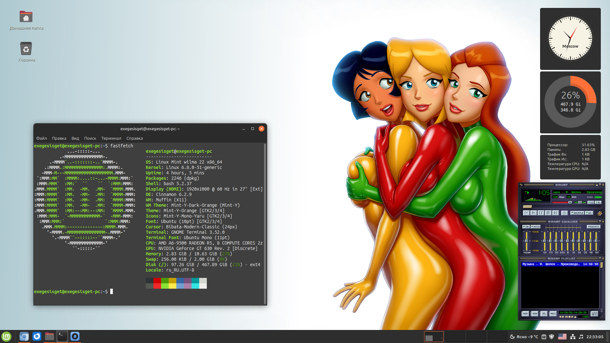
Task: Toggle Shuffle in Winamp
Action: click(577, 213)
